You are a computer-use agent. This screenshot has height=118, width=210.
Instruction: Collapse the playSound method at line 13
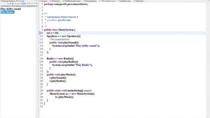pyautogui.click(x=44, y=43)
